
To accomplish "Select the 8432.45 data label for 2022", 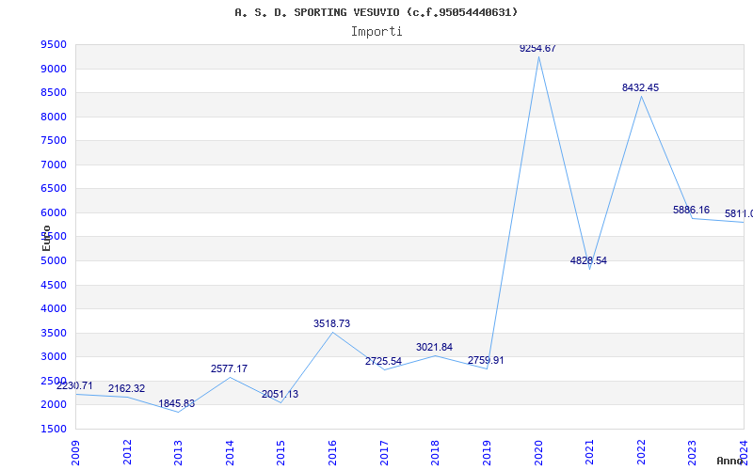I will (x=640, y=87).
